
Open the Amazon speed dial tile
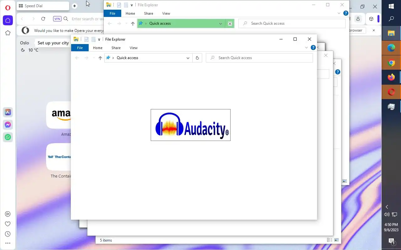(x=58, y=115)
